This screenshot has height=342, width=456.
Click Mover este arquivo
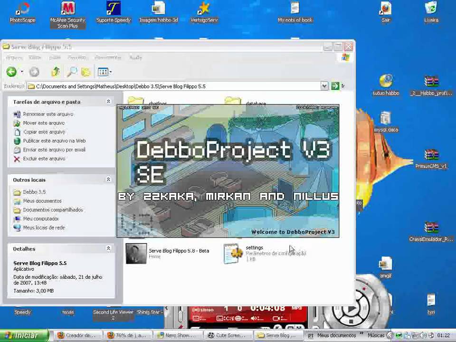[44, 123]
